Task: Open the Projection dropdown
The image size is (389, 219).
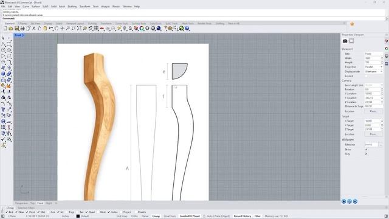Action: pyautogui.click(x=374, y=67)
